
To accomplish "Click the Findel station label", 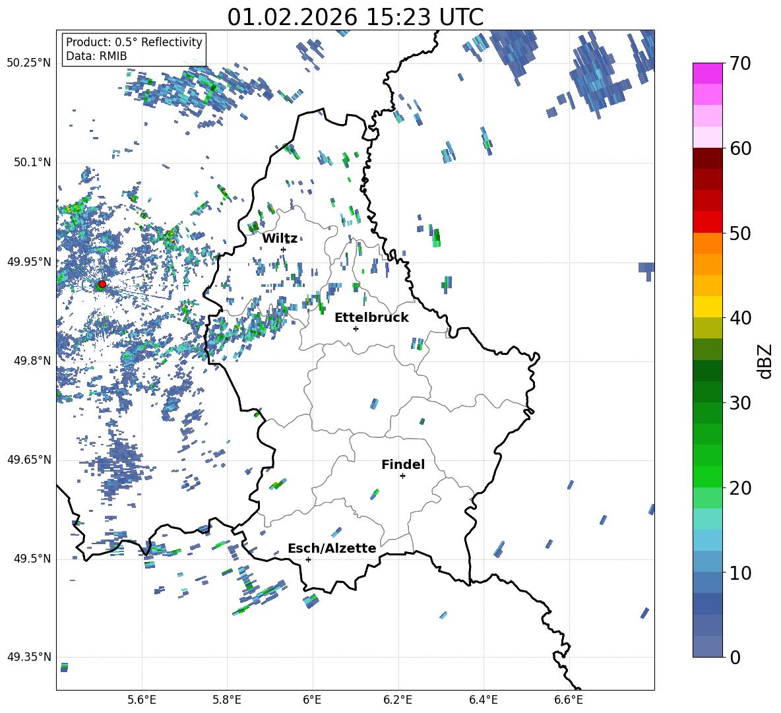I will coord(403,464).
